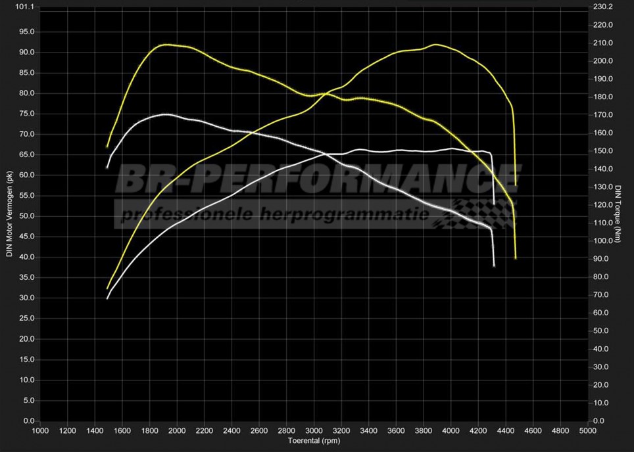Click the 100.0 label on the right torque axis
This screenshot has height=452, width=634.
[602, 241]
